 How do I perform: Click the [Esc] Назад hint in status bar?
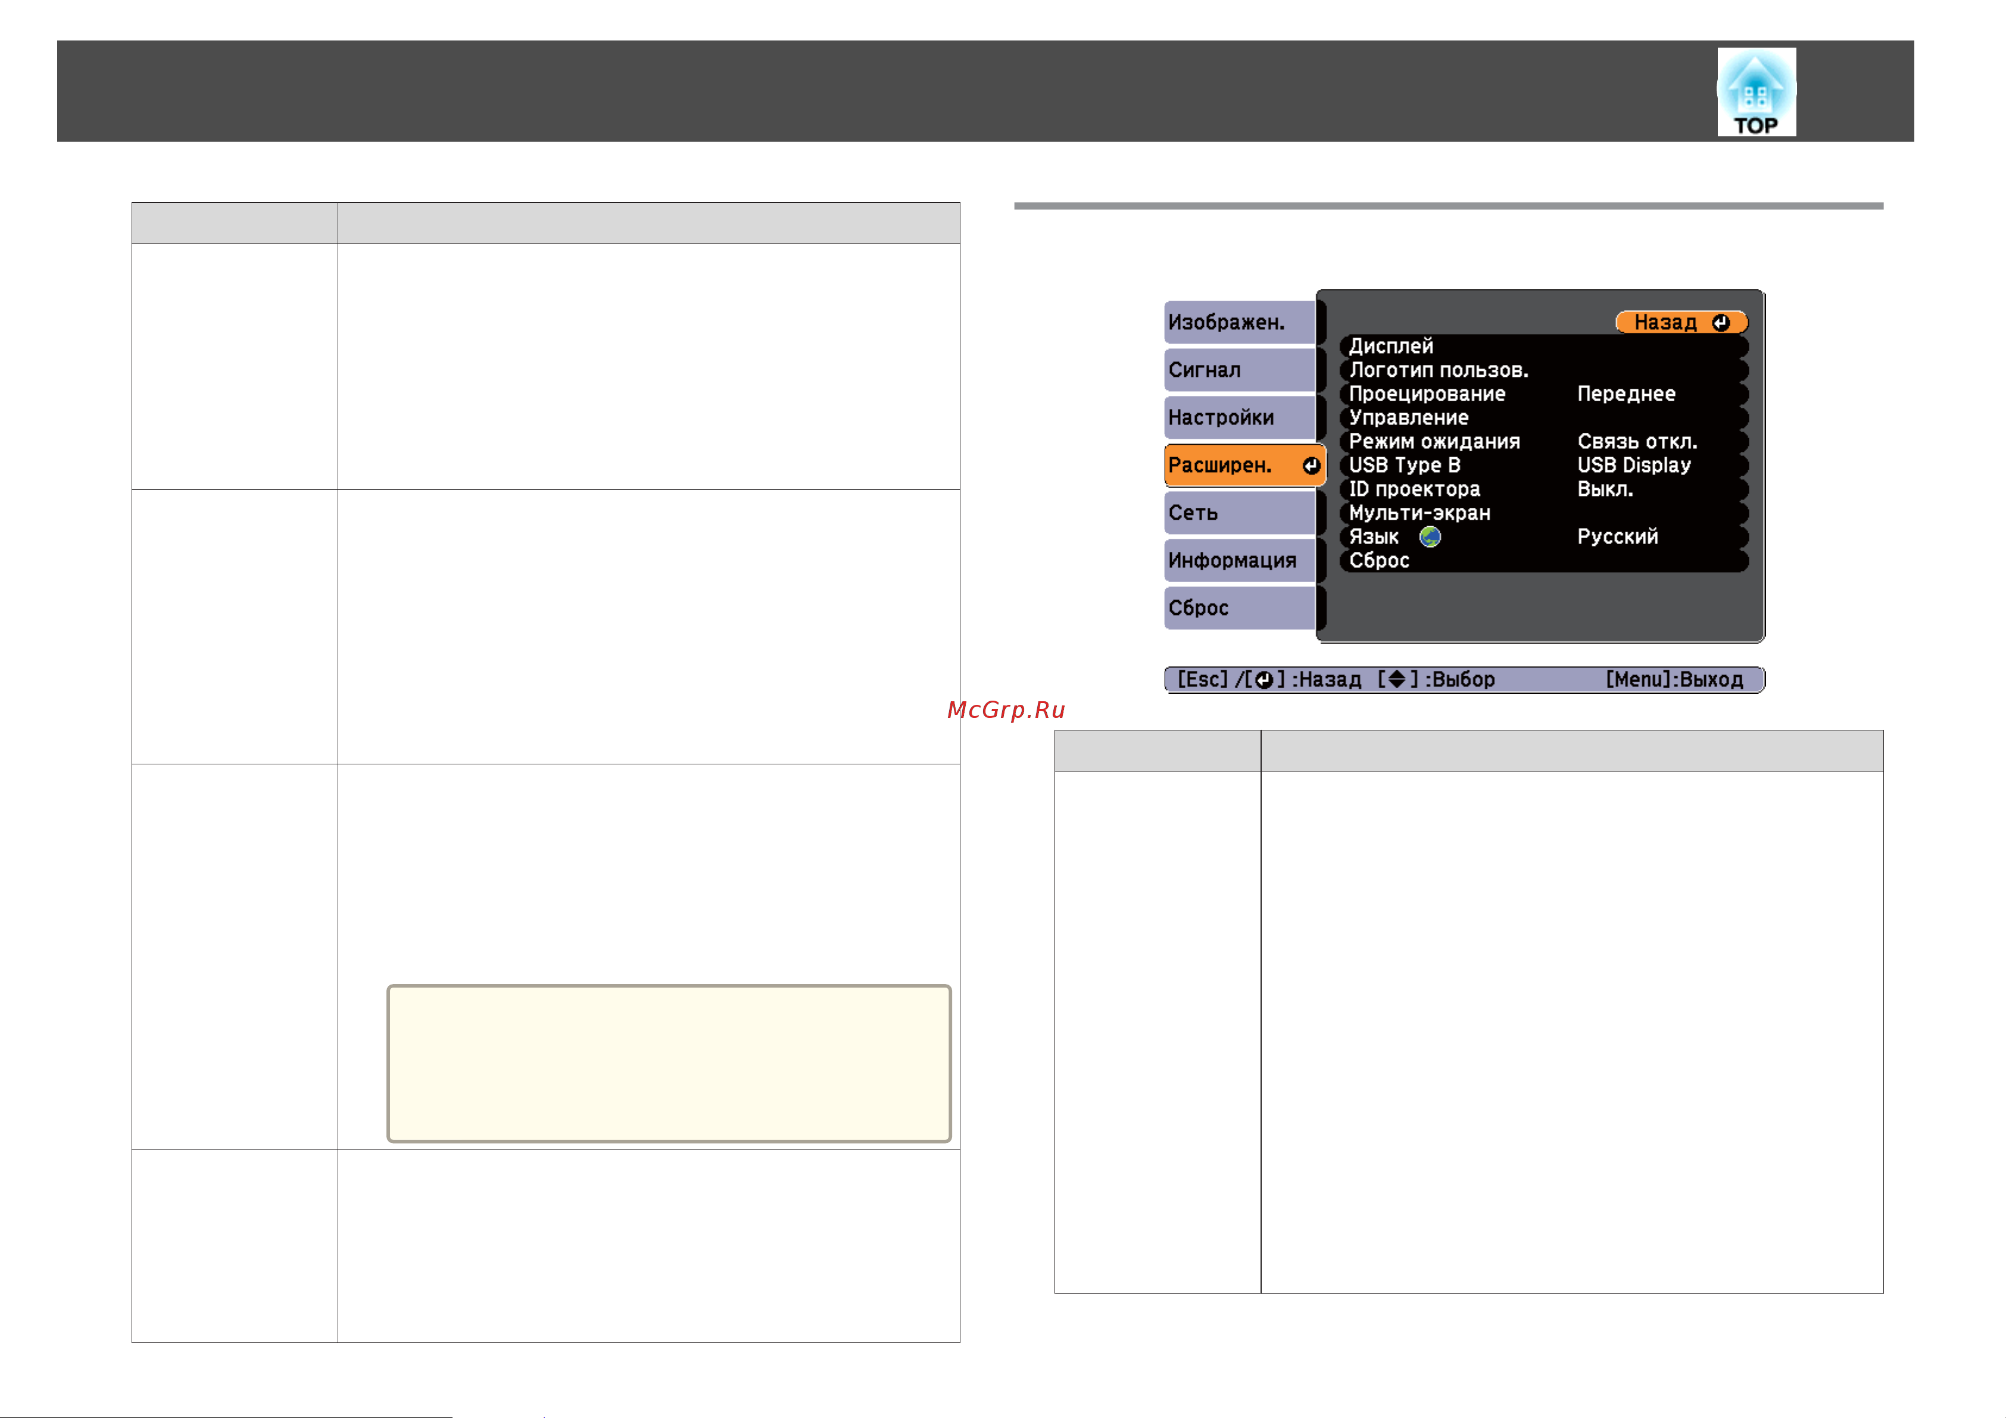pos(1269,680)
